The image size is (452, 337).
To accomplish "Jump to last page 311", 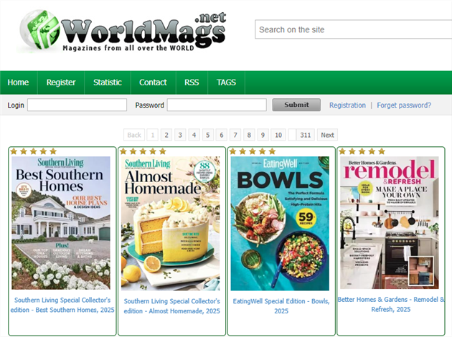I will (x=306, y=135).
